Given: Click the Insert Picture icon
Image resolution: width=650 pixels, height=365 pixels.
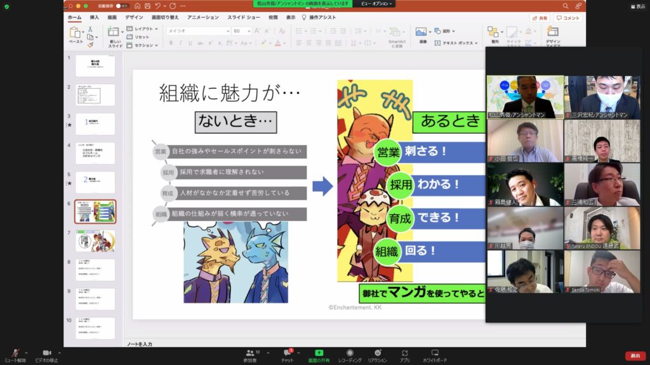Looking at the screenshot, I should tap(421, 32).
